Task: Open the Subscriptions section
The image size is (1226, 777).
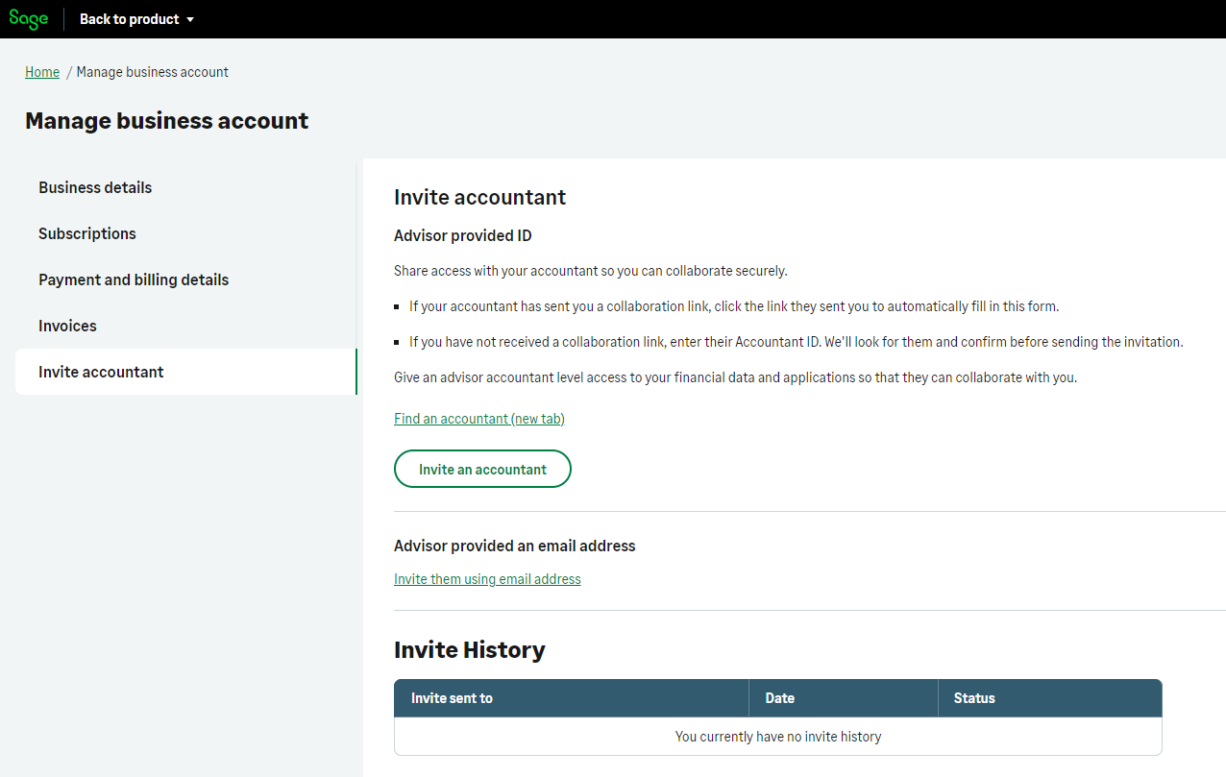Action: 86,233
